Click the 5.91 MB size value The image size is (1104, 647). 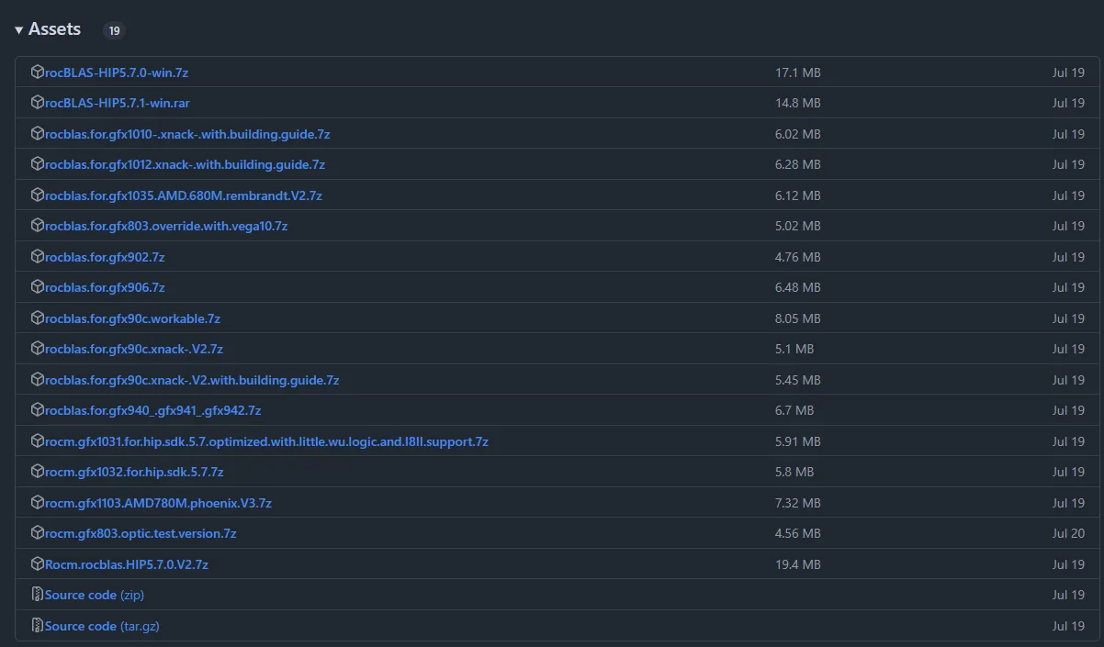(x=798, y=441)
